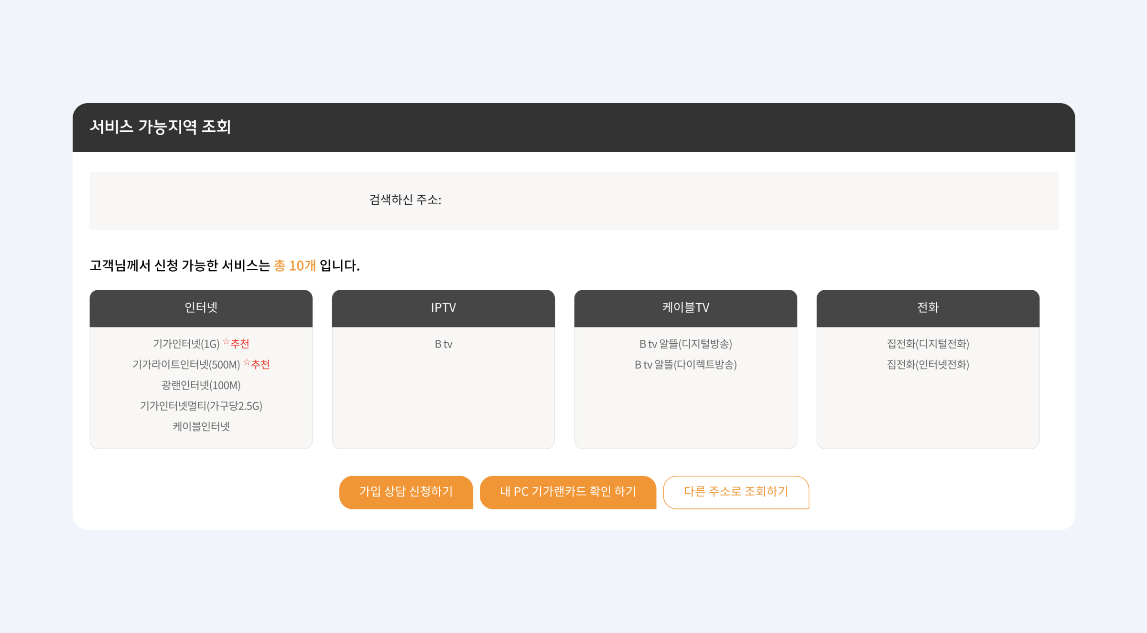Select the 케이블TV panel header

click(x=686, y=308)
